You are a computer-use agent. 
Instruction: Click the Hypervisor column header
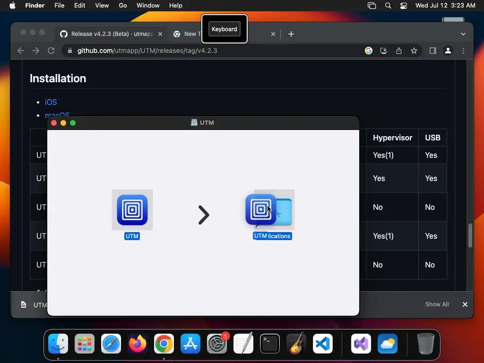pyautogui.click(x=392, y=138)
